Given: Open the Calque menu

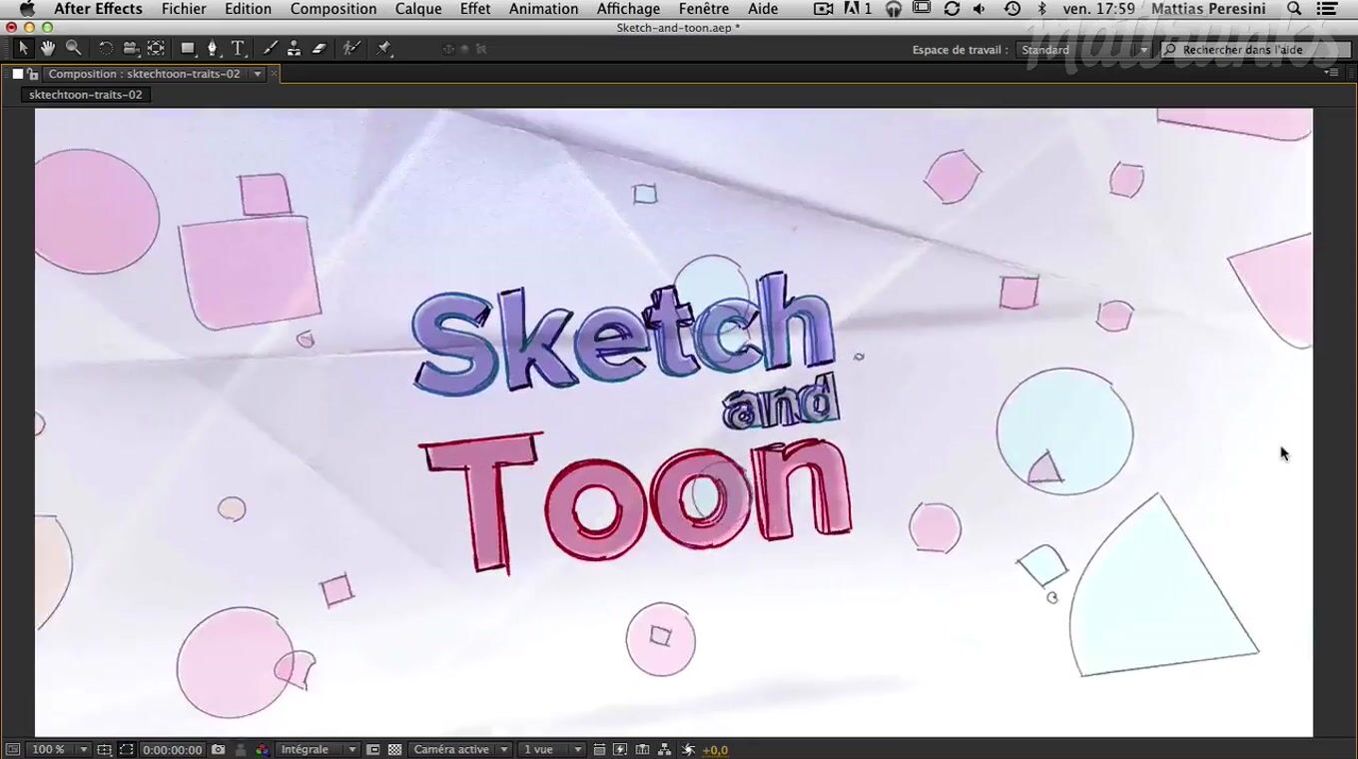Looking at the screenshot, I should coord(417,9).
